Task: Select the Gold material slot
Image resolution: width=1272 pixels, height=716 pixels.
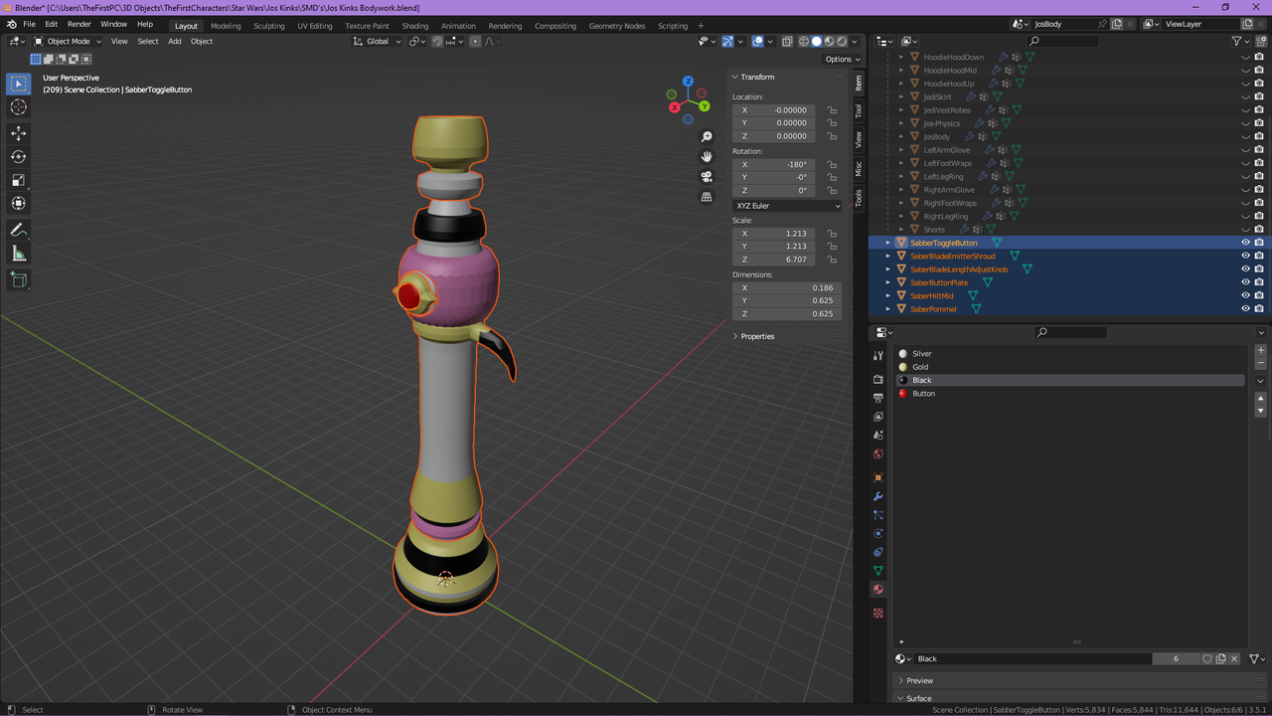Action: [1068, 367]
